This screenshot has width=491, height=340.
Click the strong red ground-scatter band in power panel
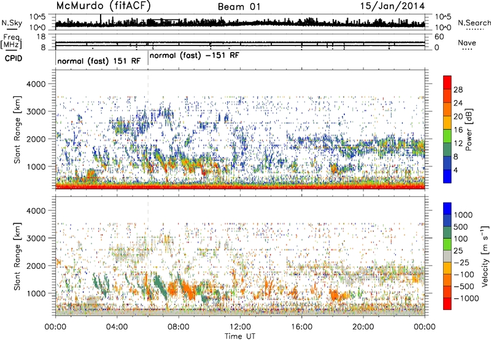tap(240, 187)
